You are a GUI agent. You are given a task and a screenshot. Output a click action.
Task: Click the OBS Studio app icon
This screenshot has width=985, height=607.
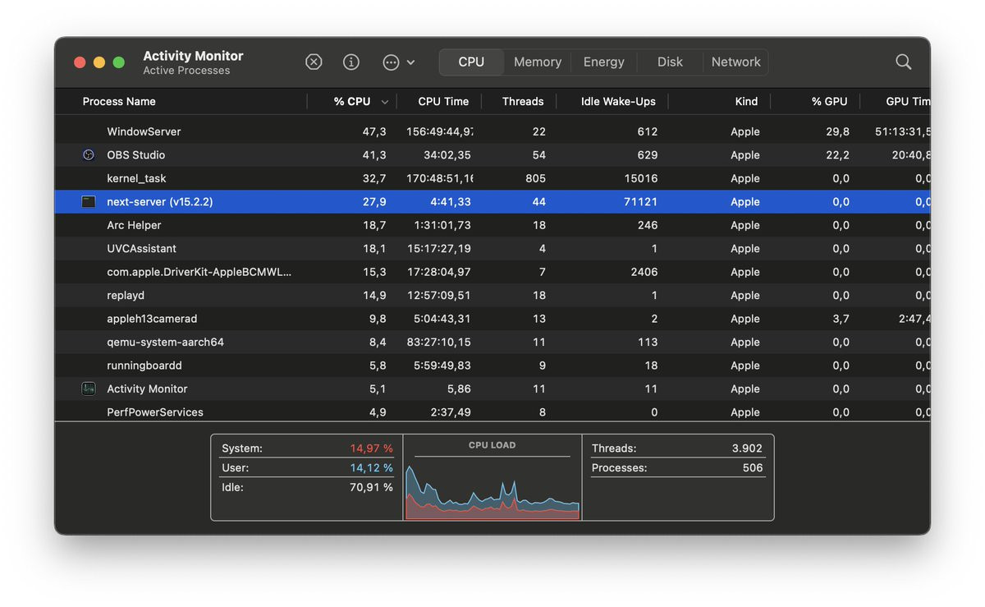click(x=89, y=154)
